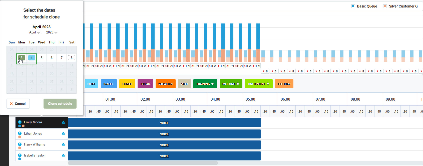
Task: Click Ethan Jones' VOICE shift bar
Action: [x=164, y=134]
